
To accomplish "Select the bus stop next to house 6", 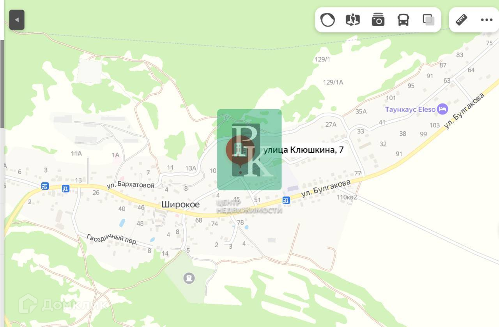I will [x=45, y=186].
